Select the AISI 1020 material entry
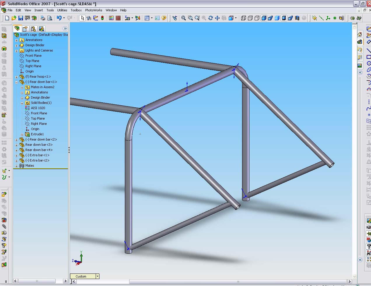371x286 pixels. [x=38, y=108]
